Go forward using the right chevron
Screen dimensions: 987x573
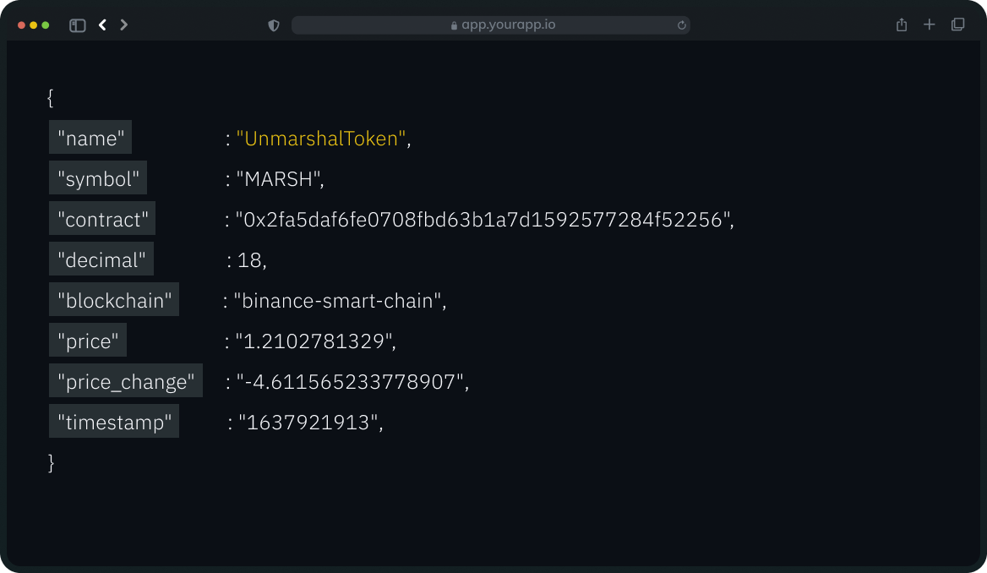[x=124, y=25]
